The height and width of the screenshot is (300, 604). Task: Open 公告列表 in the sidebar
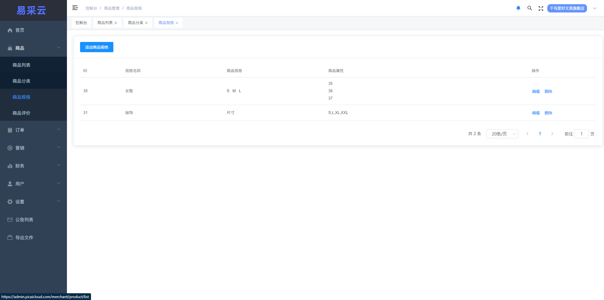pyautogui.click(x=24, y=220)
